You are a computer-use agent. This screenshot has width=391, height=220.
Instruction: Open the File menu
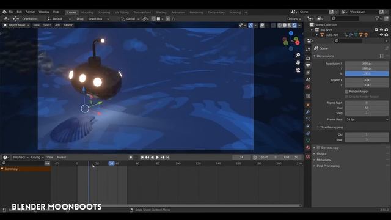click(11, 12)
